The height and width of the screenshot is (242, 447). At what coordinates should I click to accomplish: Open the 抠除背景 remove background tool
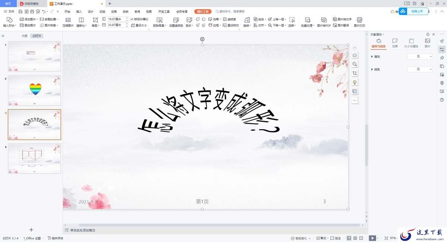(159, 22)
